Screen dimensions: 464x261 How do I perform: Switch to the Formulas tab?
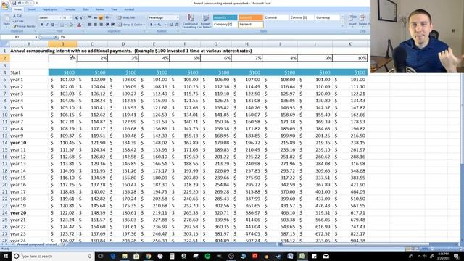pos(70,9)
